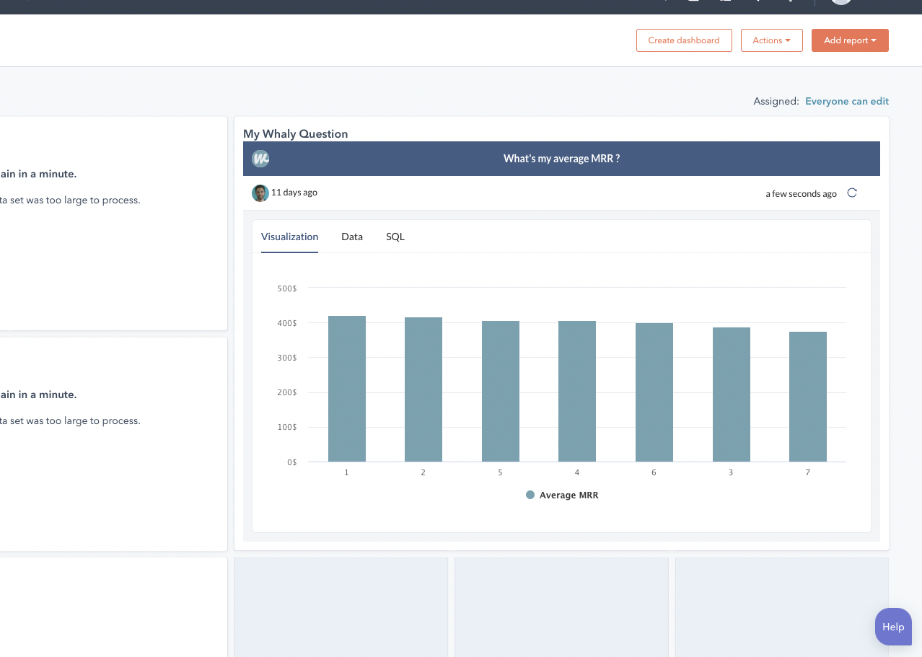This screenshot has width=922, height=657.
Task: Click the Whaly logo in the question header
Action: click(x=260, y=159)
